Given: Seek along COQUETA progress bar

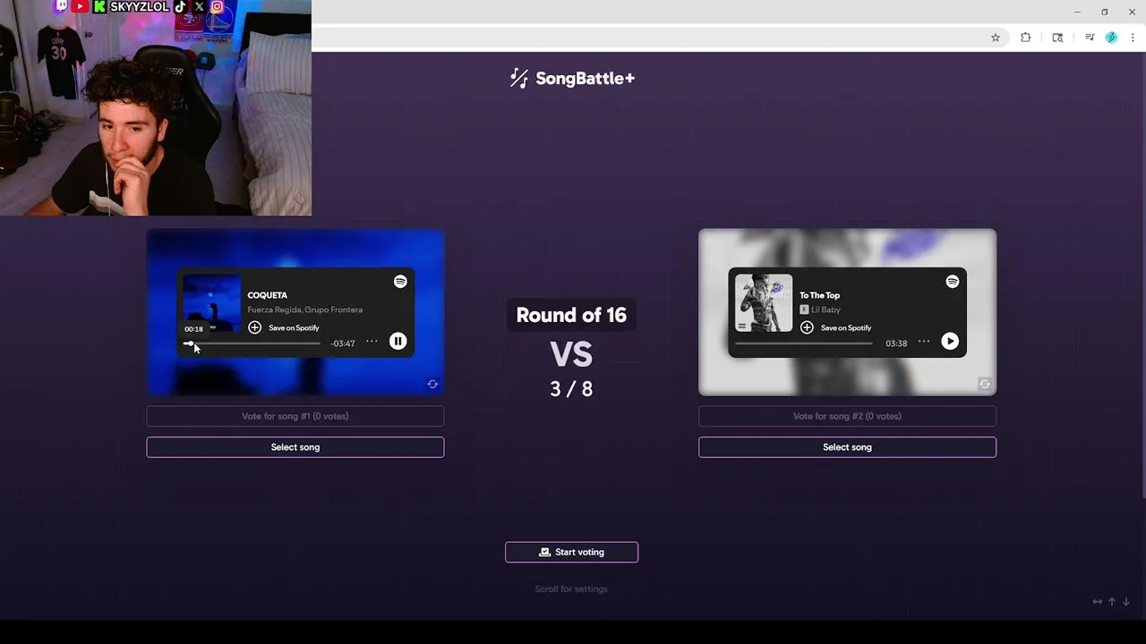Looking at the screenshot, I should click(x=252, y=343).
